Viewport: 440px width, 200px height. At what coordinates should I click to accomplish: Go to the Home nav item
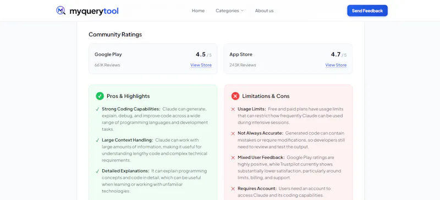tap(198, 10)
